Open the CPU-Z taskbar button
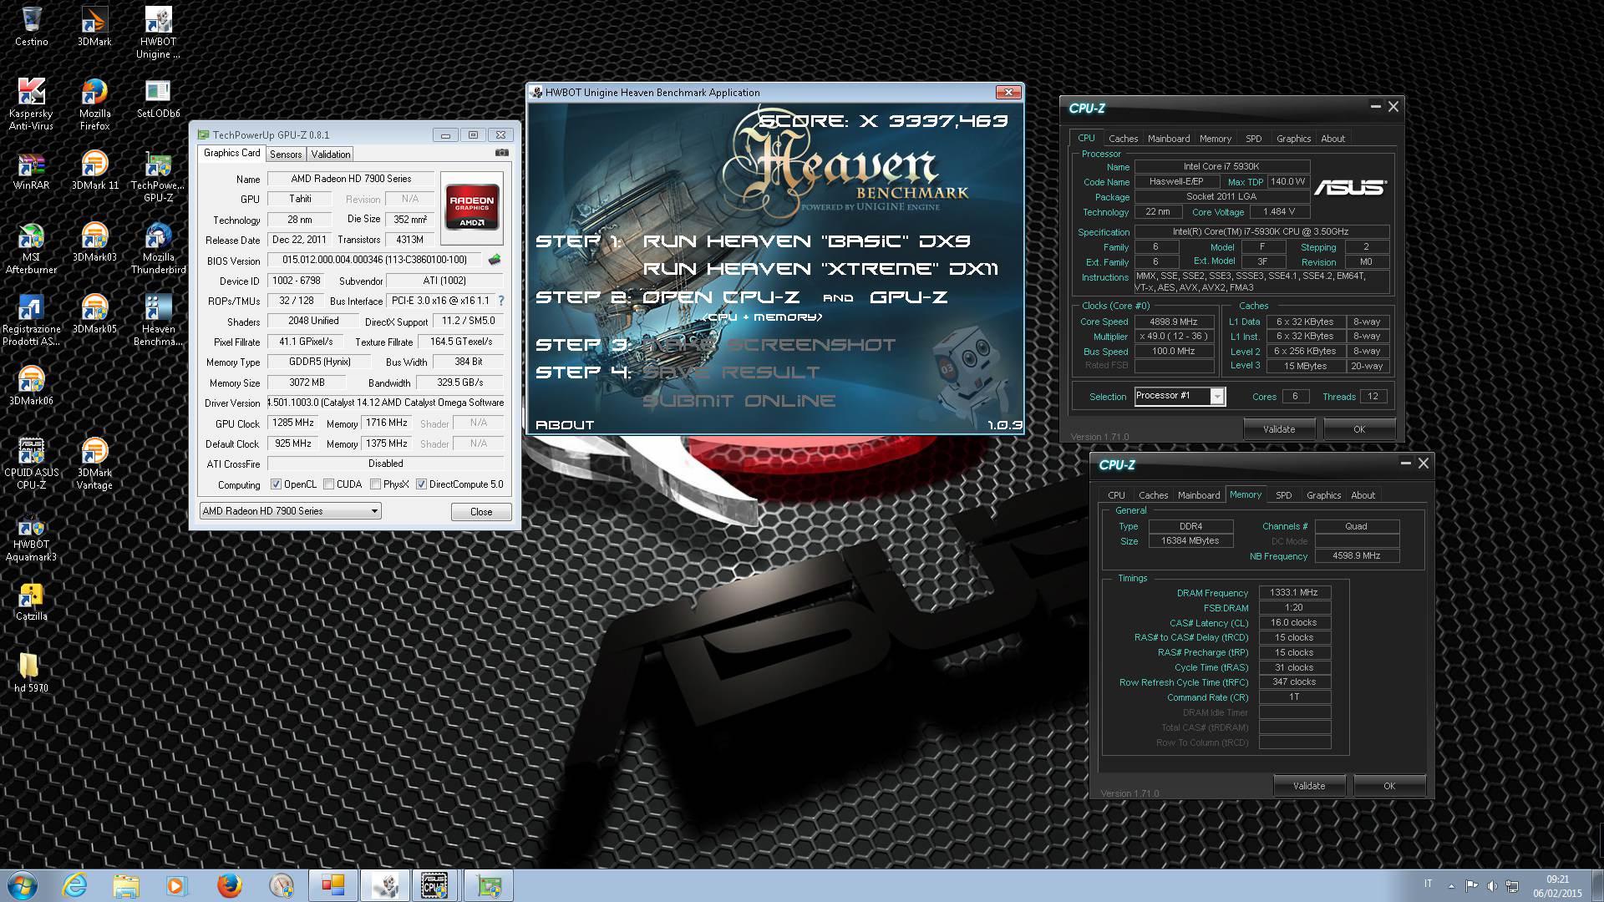This screenshot has width=1604, height=902. click(434, 885)
